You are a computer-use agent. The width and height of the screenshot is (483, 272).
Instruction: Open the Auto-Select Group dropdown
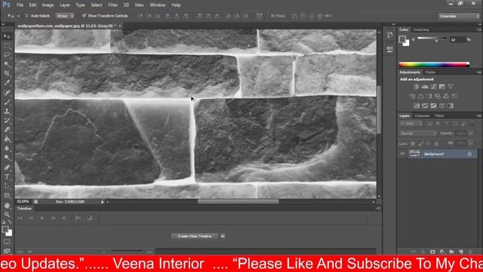[65, 16]
